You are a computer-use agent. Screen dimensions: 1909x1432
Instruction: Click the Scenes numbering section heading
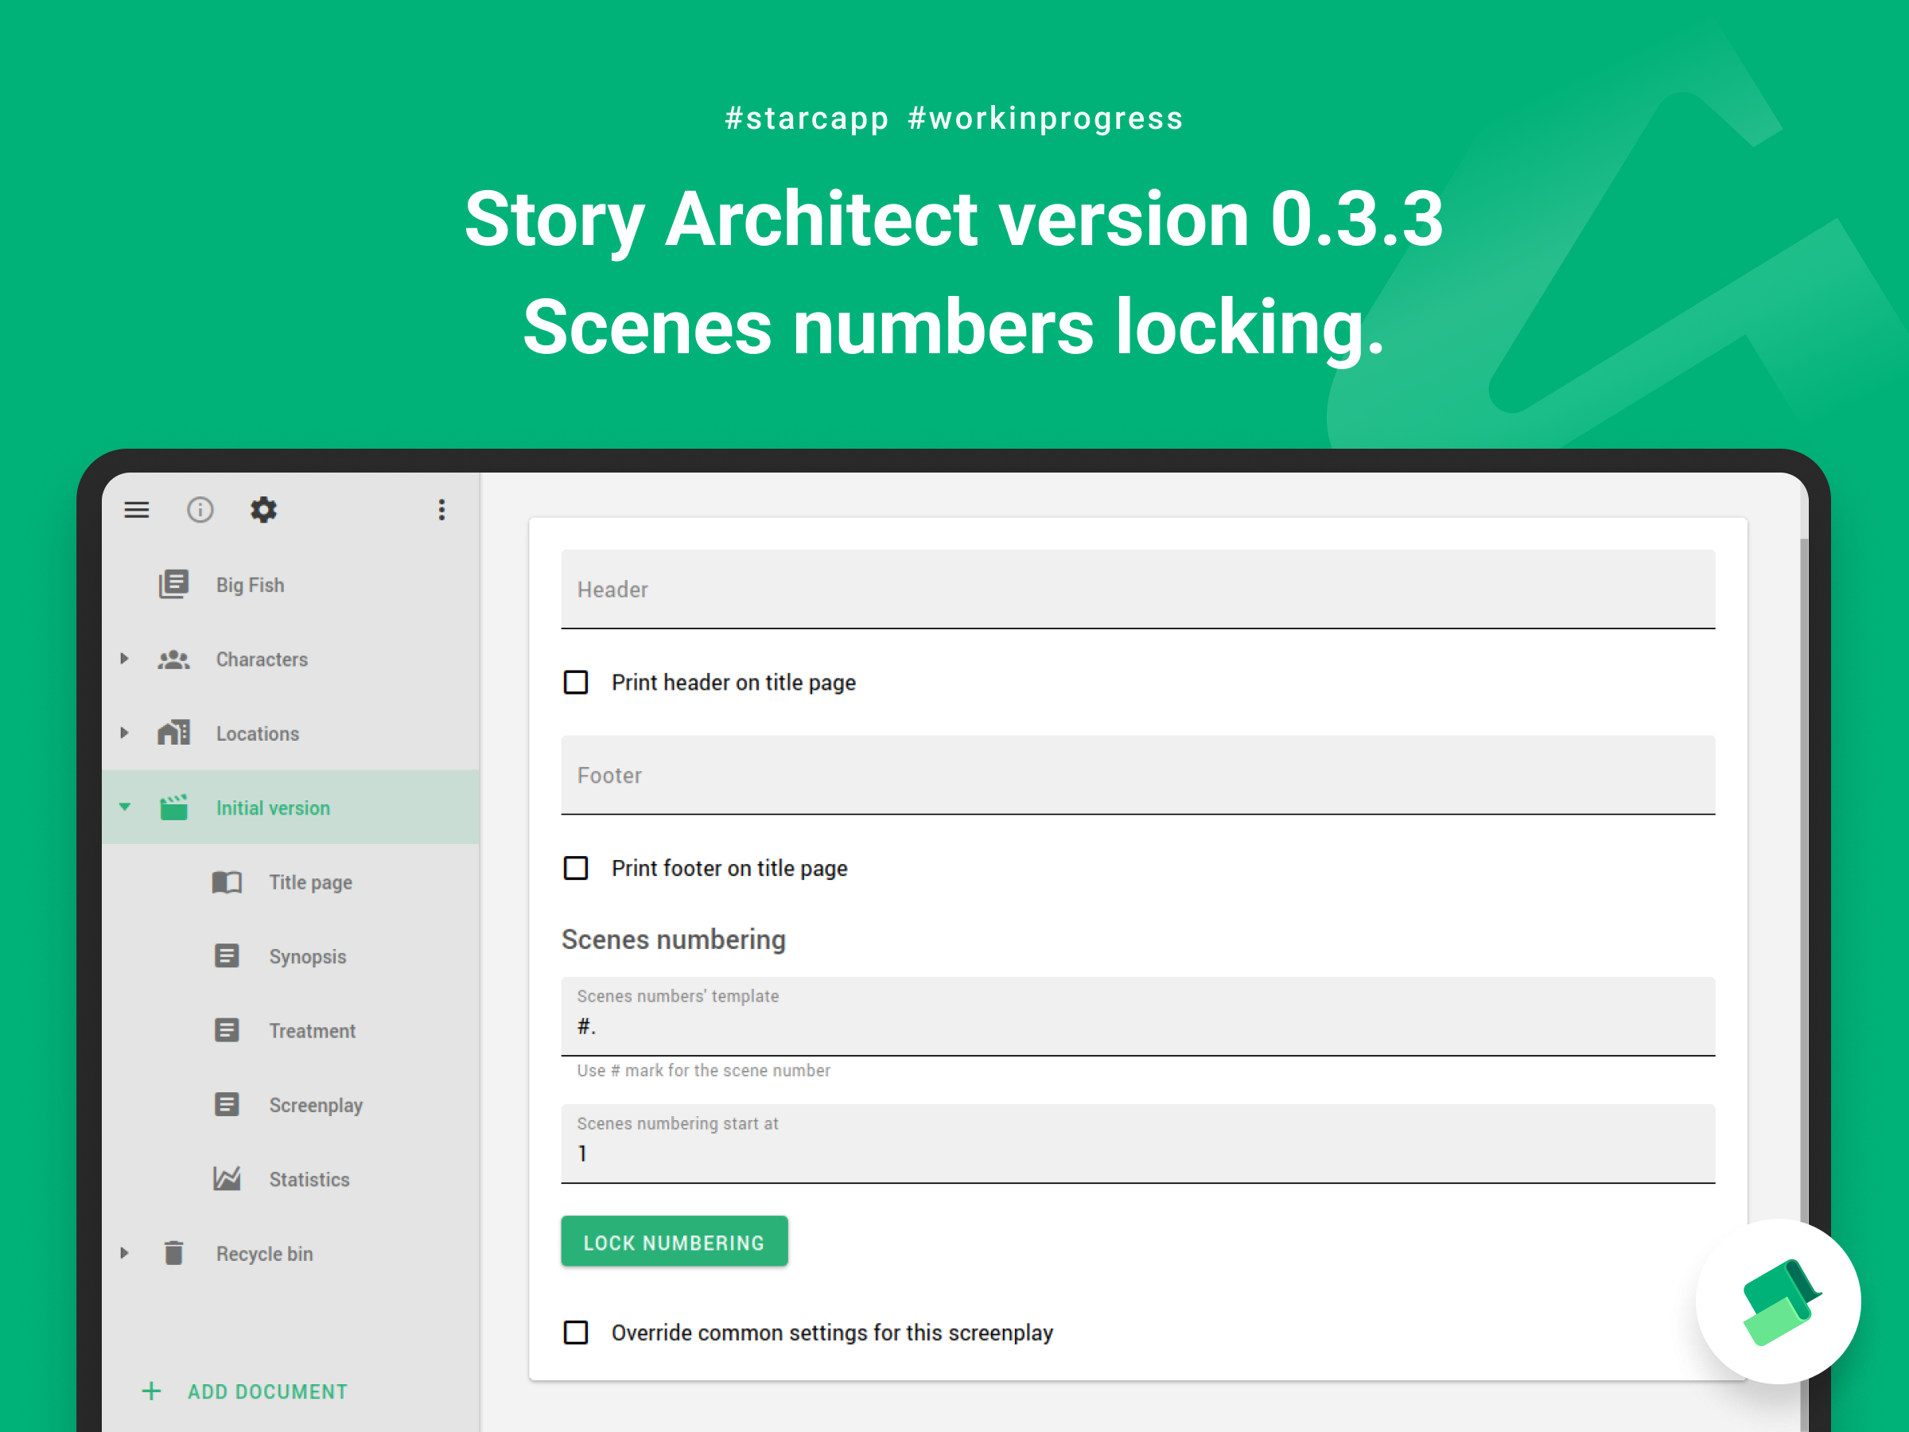[x=673, y=939]
